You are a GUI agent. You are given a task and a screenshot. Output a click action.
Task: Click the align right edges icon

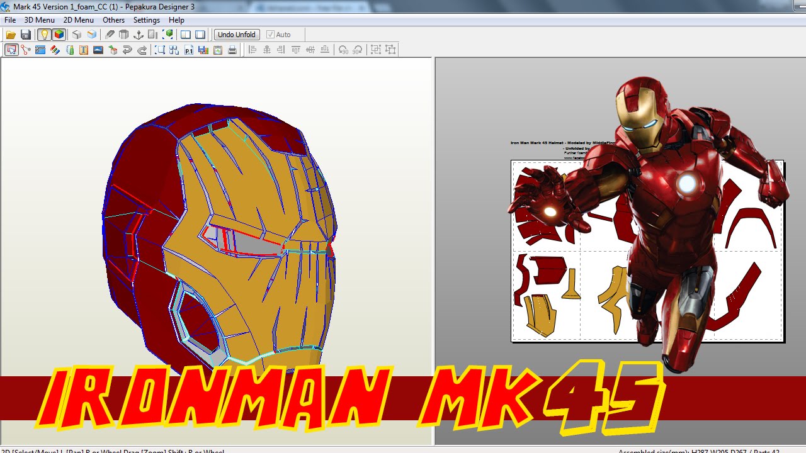click(281, 50)
